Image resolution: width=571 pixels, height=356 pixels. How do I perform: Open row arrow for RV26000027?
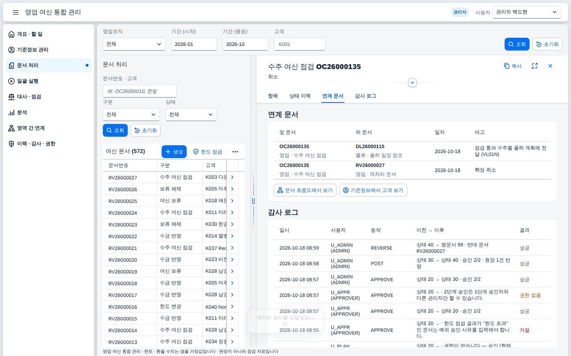[232, 177]
